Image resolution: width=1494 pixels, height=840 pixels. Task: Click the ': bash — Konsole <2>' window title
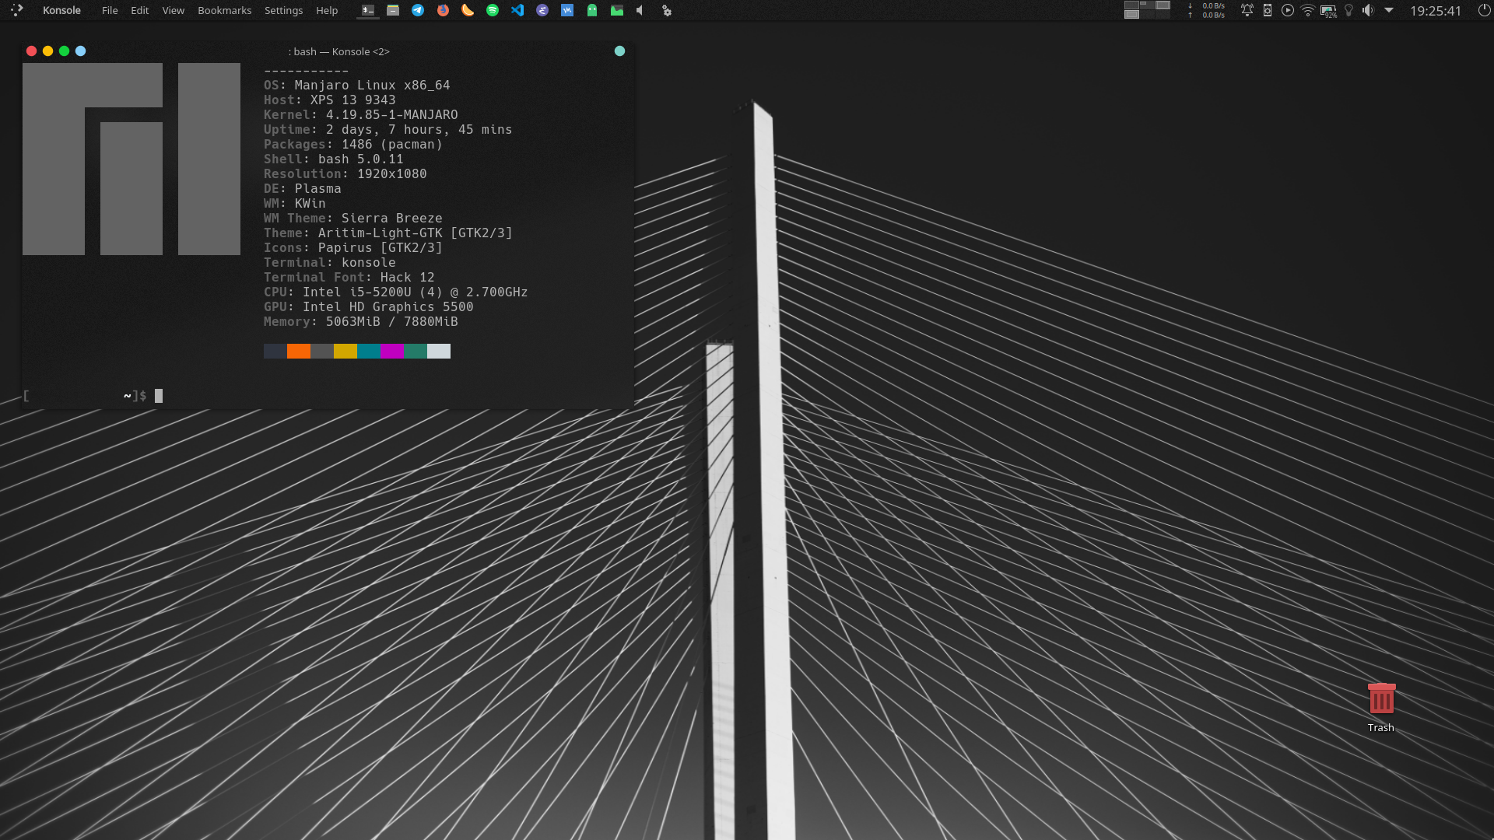tap(338, 51)
